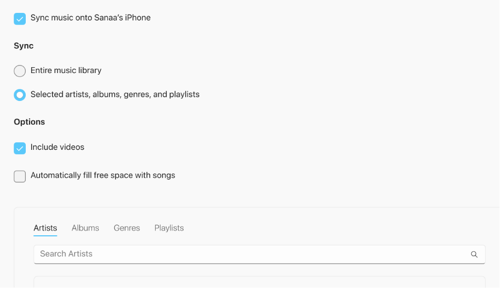
Task: Uncheck the Sync music onto iPhone checkbox
Action: pyautogui.click(x=20, y=19)
